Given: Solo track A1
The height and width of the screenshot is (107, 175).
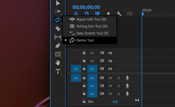Looking at the screenshot, I should [119, 78].
